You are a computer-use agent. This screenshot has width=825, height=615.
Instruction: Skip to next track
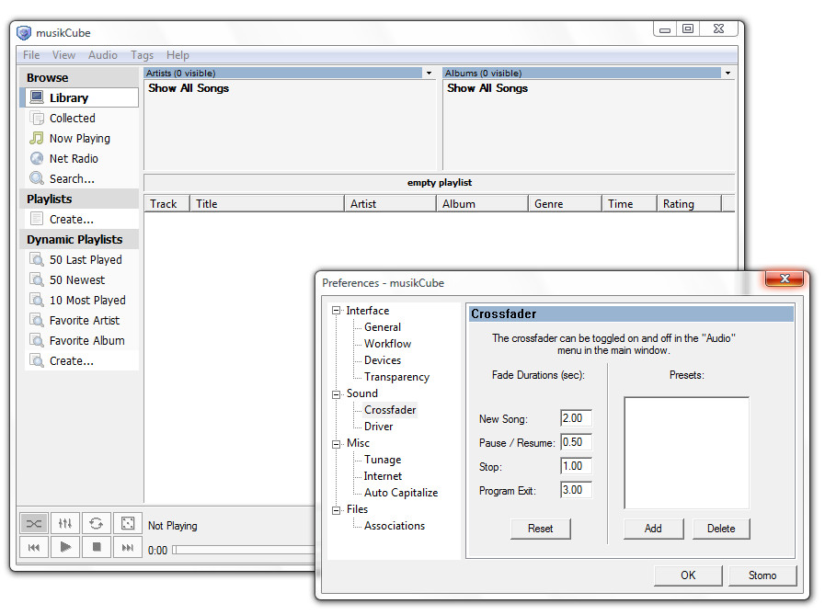coord(127,547)
